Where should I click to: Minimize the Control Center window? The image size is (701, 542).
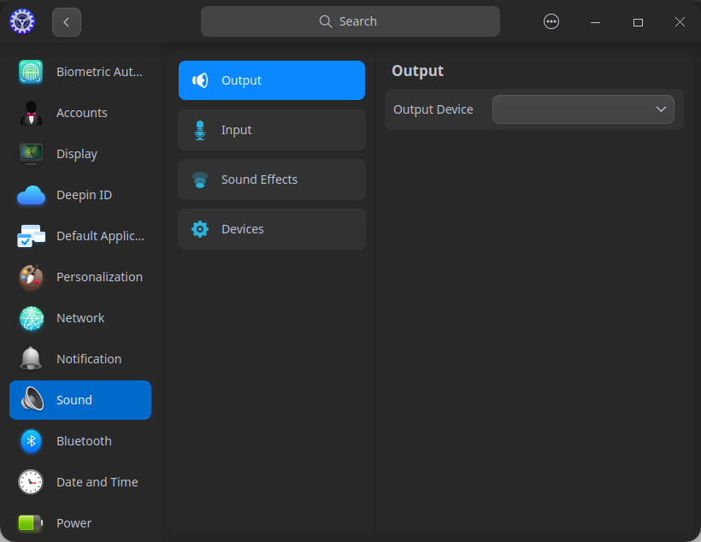pos(595,22)
